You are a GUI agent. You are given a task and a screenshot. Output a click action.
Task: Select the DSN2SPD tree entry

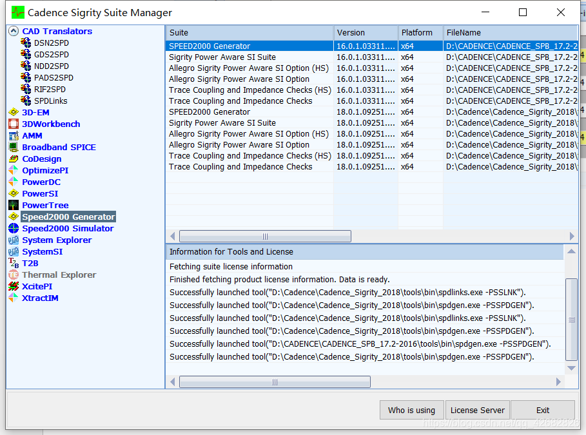[51, 43]
